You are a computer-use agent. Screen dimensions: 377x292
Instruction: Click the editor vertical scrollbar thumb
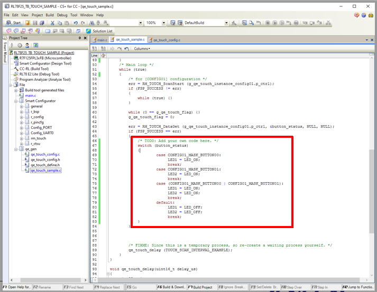[372, 191]
